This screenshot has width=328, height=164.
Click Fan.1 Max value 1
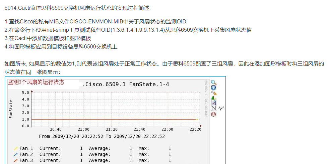(x=170, y=148)
